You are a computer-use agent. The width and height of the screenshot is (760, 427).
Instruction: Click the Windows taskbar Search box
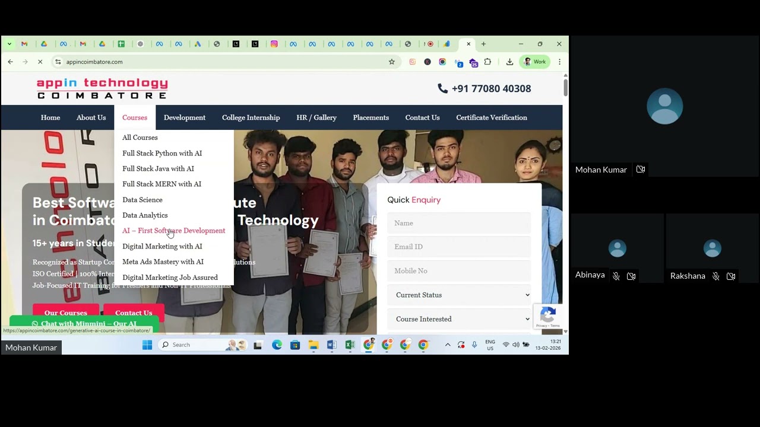pyautogui.click(x=204, y=345)
